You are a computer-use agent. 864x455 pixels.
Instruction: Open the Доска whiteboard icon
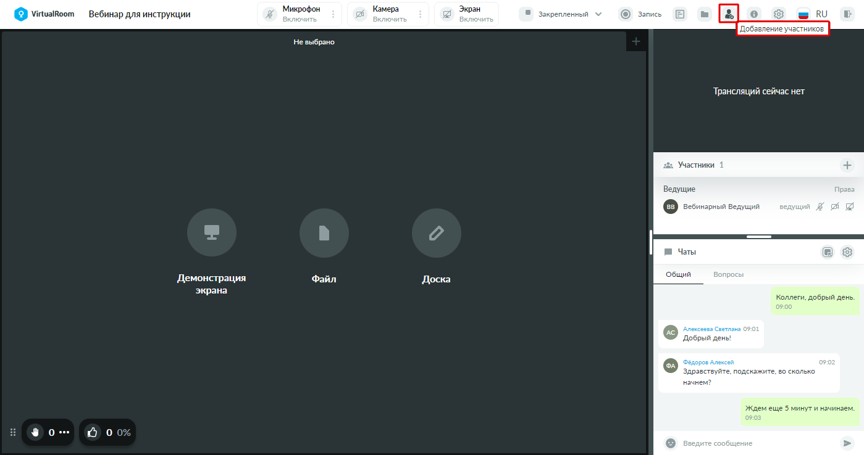click(x=436, y=233)
